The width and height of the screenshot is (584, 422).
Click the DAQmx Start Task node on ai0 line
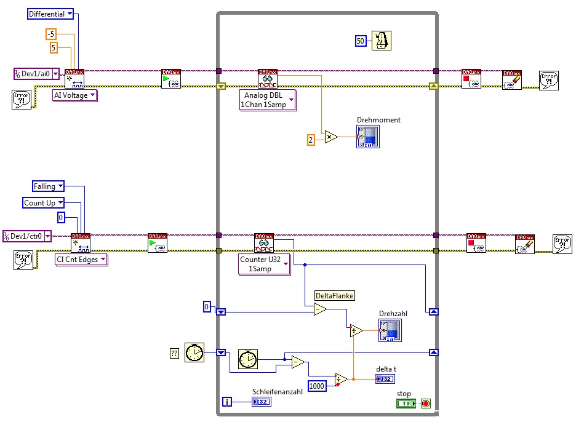(171, 79)
